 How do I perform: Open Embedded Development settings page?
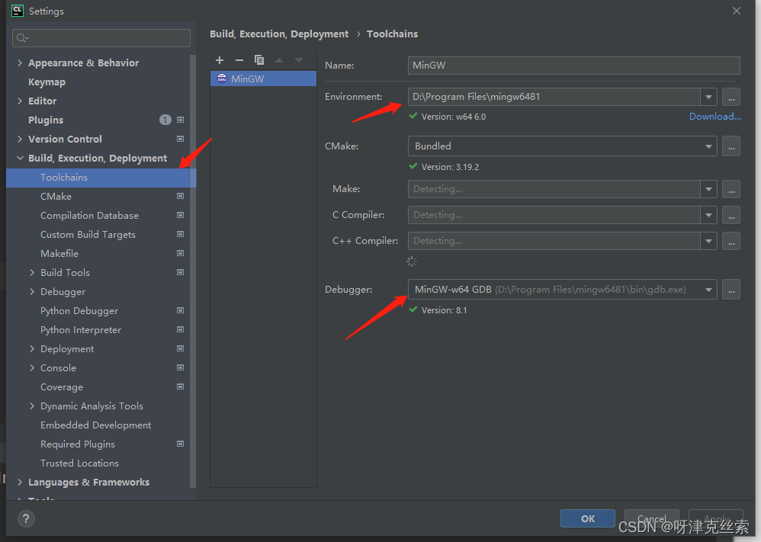[95, 425]
